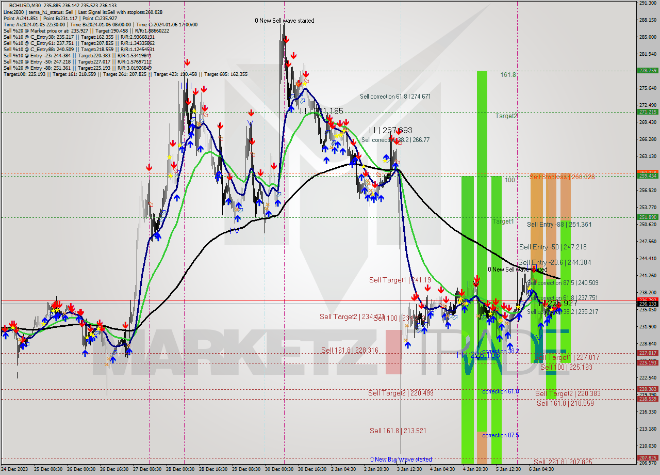The image size is (660, 475).
Task: Click the 291.300 price axis value
Action: 648,3
